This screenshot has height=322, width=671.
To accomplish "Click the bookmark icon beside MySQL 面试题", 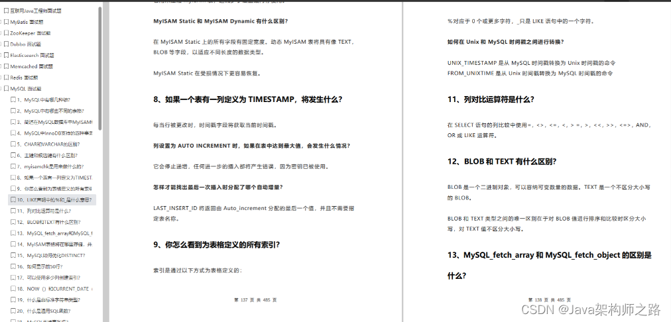I will (6, 89).
